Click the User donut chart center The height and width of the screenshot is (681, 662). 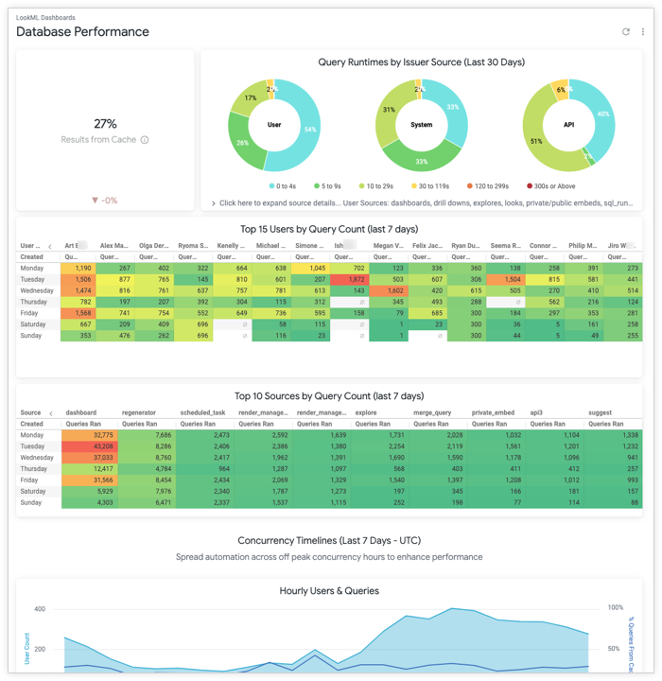coord(274,125)
